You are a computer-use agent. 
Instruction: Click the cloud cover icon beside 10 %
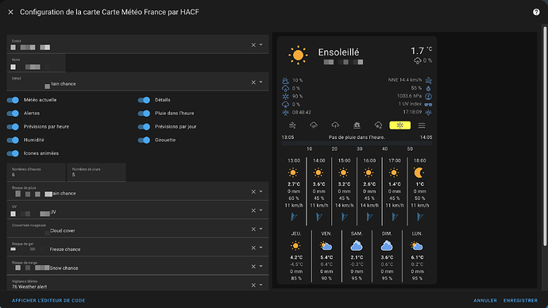[x=286, y=80]
